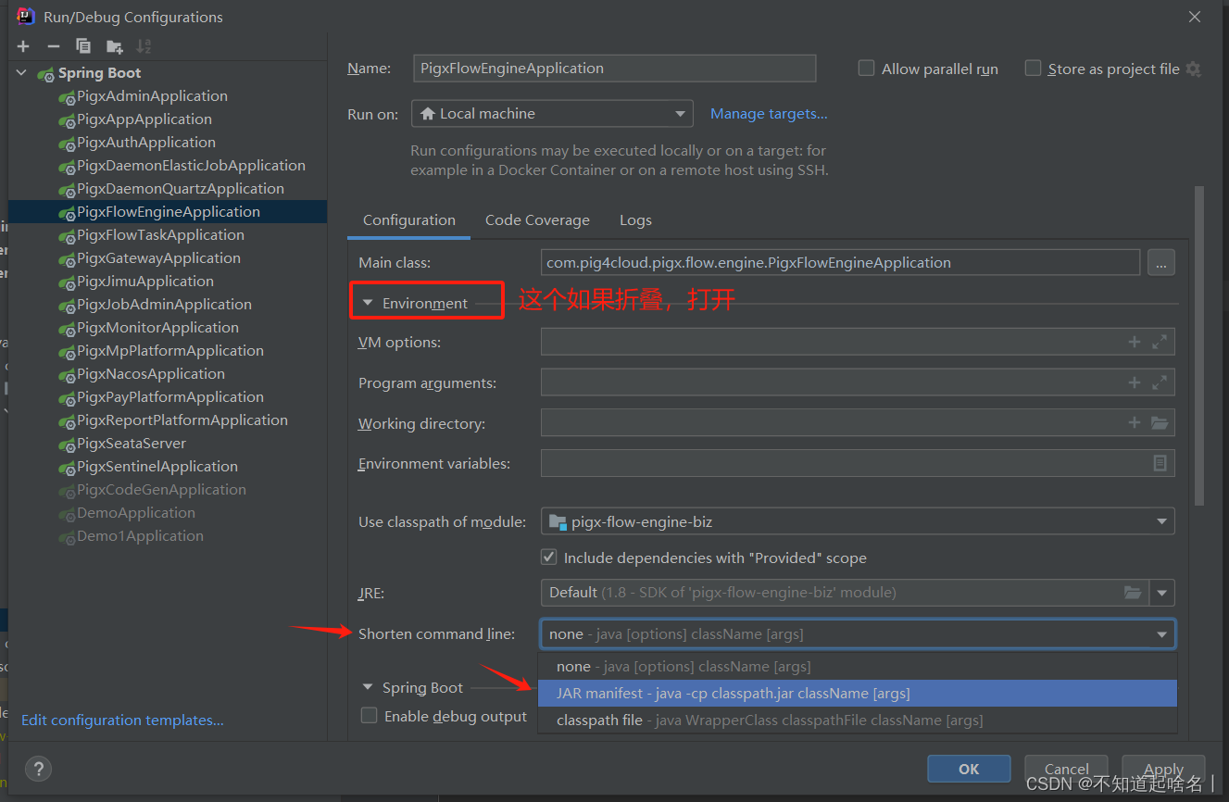Insert macro in Working directory plus icon
The width and height of the screenshot is (1229, 802).
pyautogui.click(x=1134, y=422)
